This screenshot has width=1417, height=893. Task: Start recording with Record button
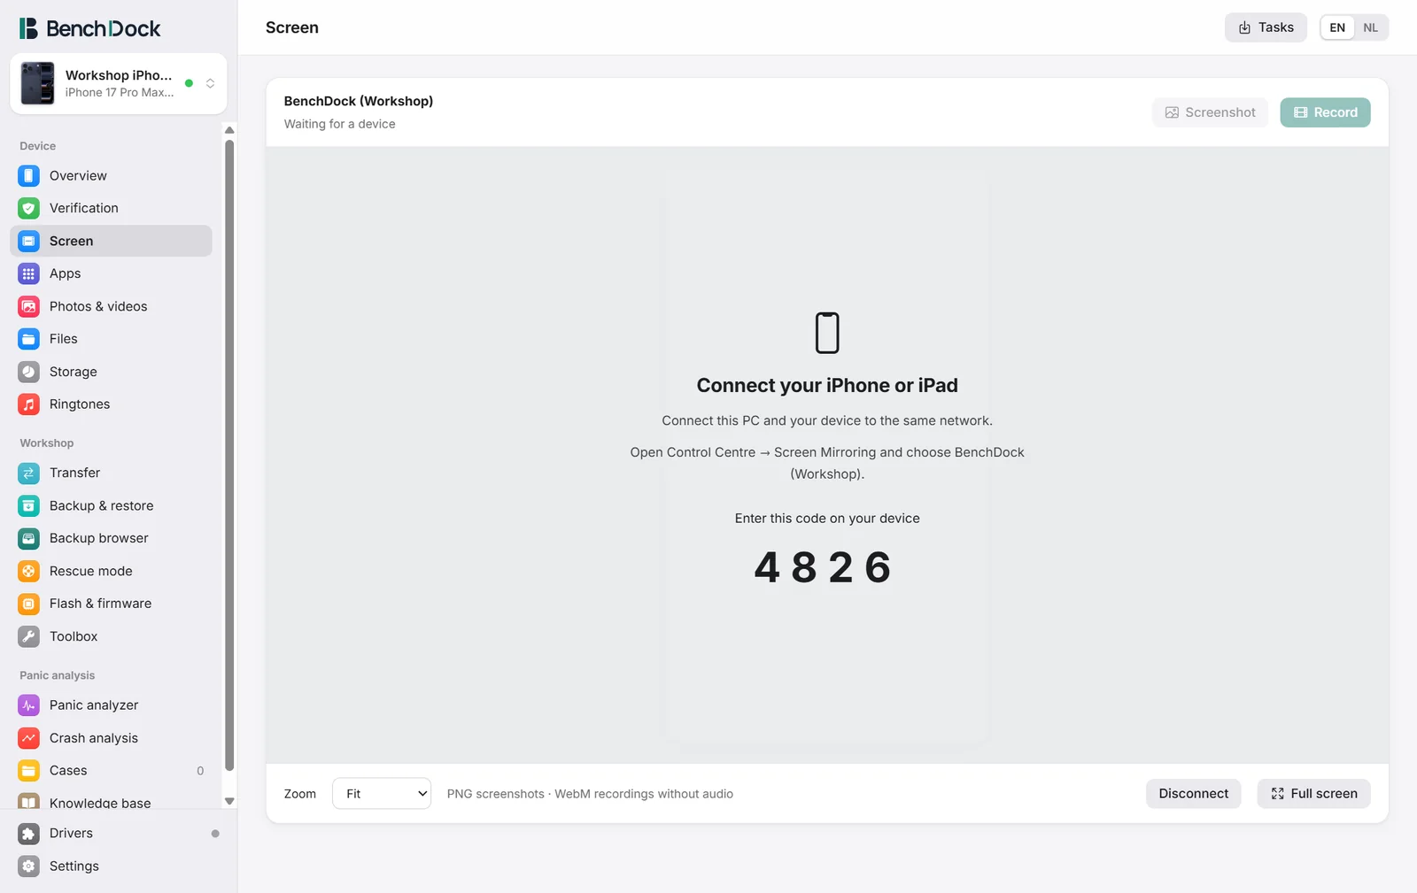tap(1325, 112)
